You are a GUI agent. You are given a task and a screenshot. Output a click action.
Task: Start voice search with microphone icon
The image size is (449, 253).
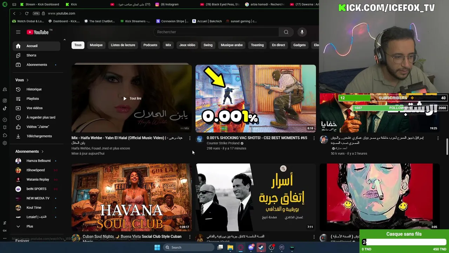click(302, 32)
